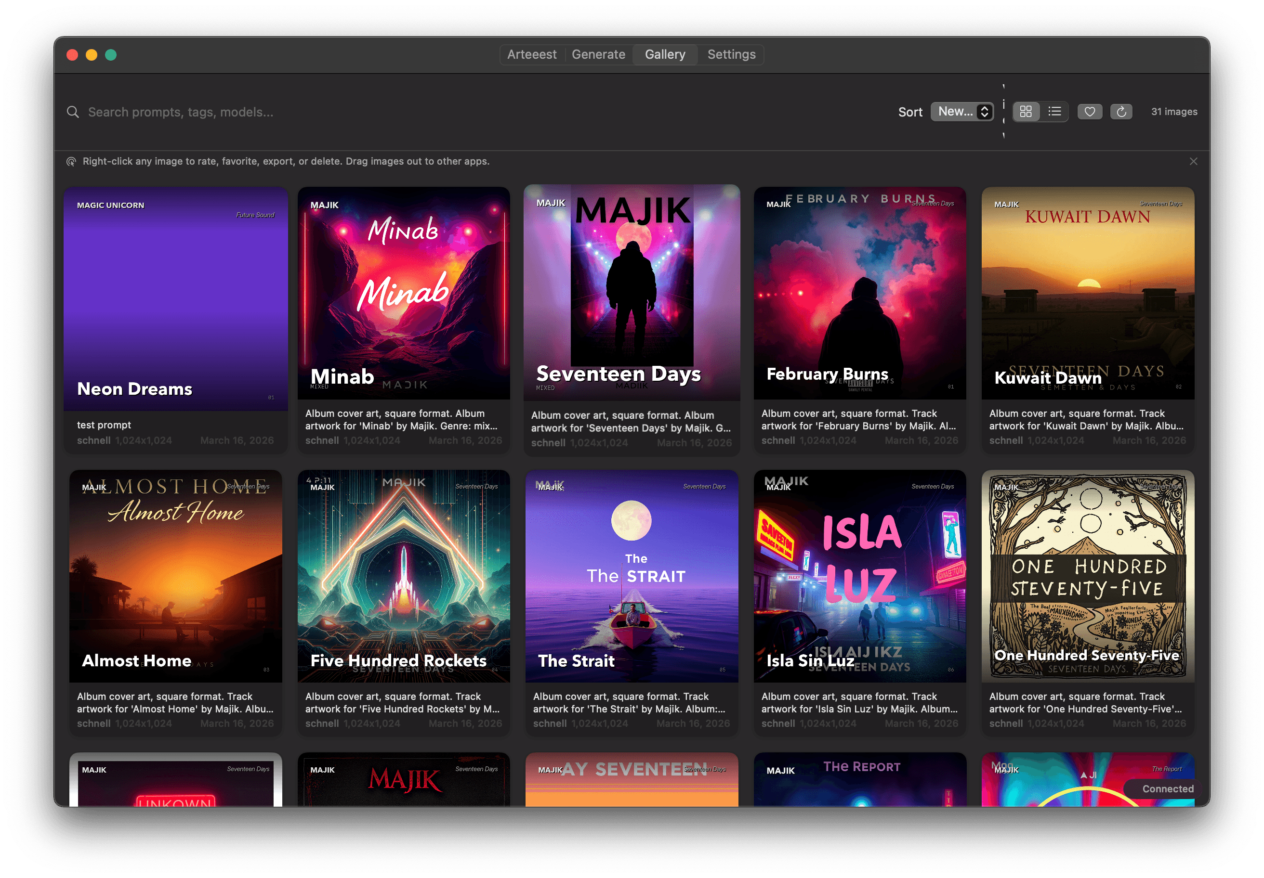Click the Almost Home prompt description

(x=175, y=702)
